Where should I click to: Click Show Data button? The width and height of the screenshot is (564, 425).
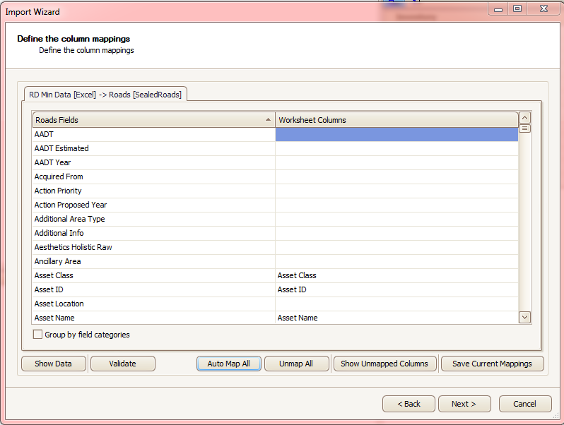click(54, 364)
